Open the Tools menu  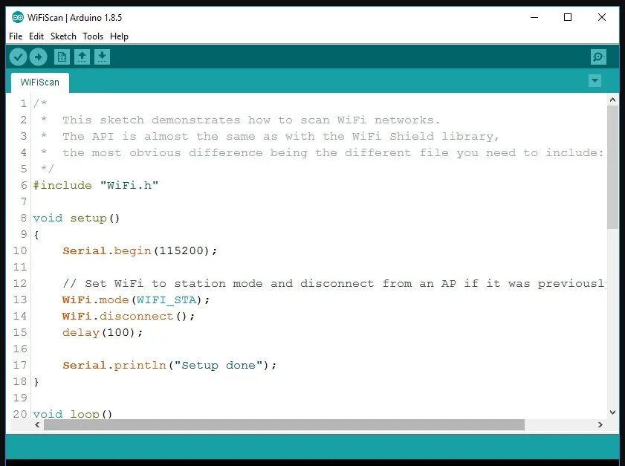[93, 36]
